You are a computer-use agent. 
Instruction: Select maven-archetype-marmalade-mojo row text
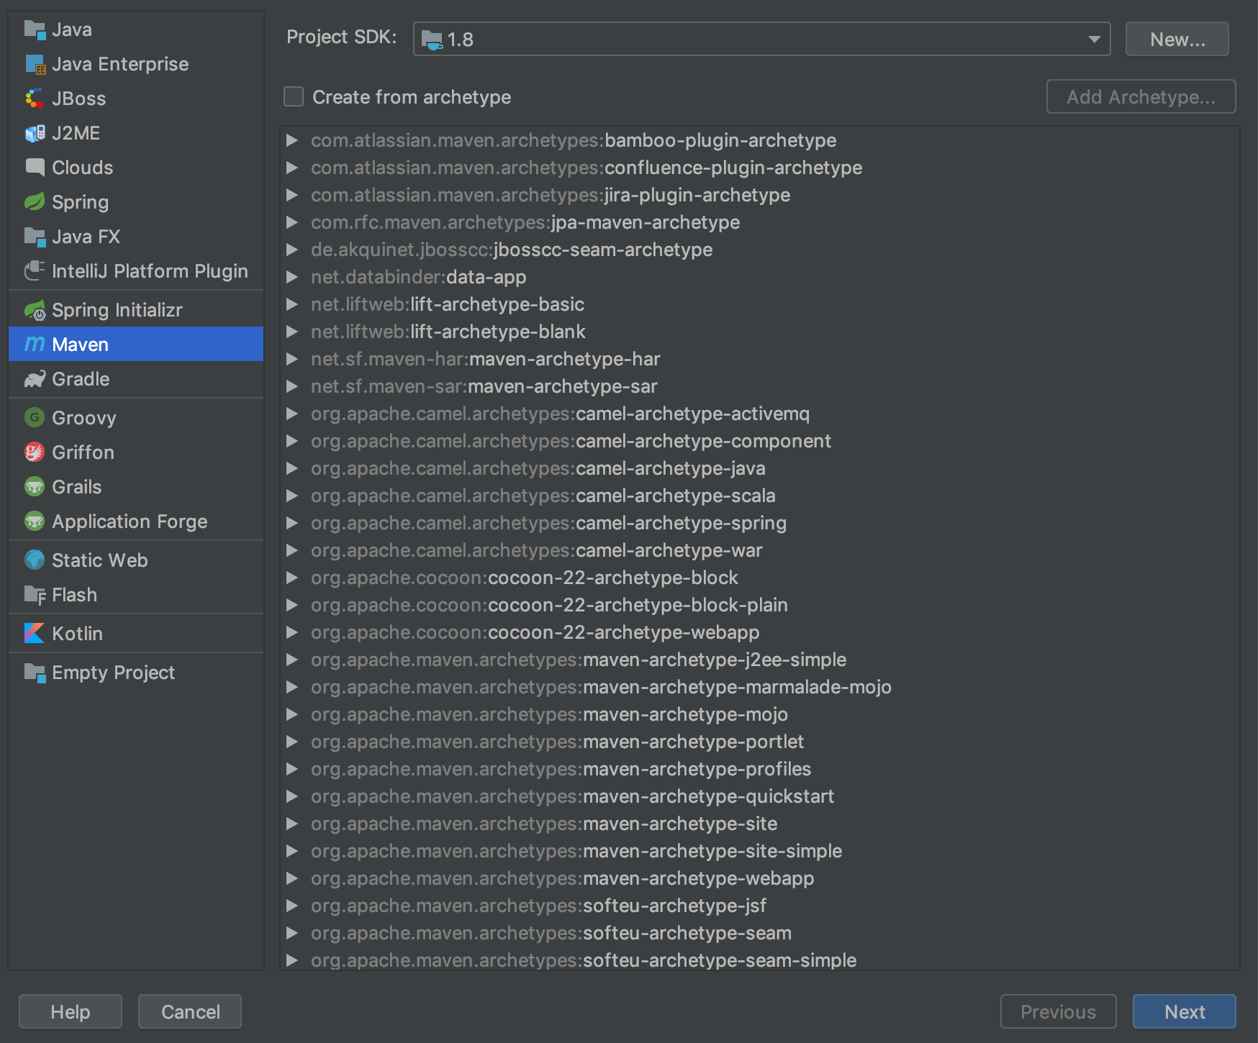[x=602, y=687]
